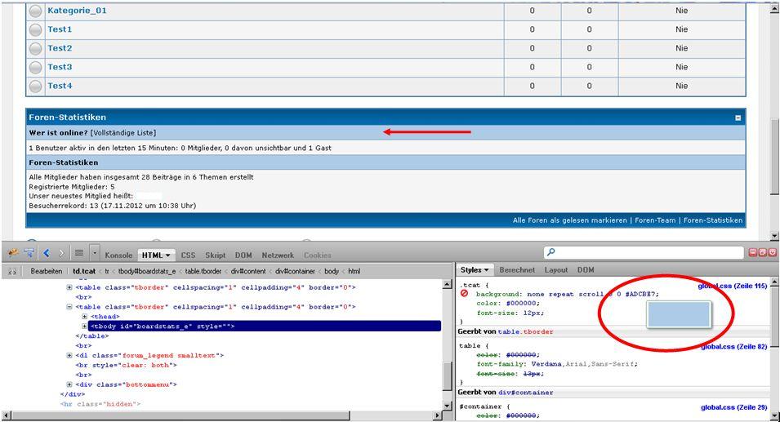This screenshot has width=780, height=422.
Task: Show the Layout side tab
Action: pos(555,270)
